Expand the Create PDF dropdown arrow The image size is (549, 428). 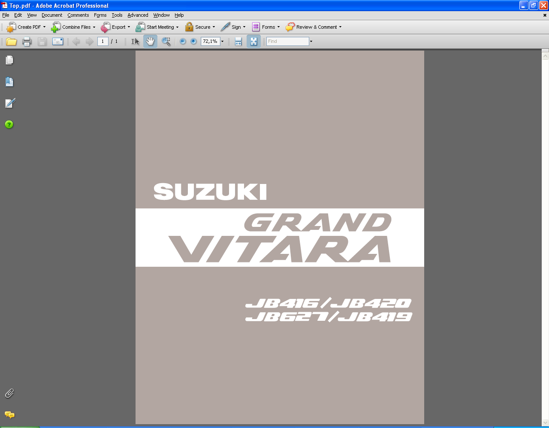pyautogui.click(x=44, y=27)
